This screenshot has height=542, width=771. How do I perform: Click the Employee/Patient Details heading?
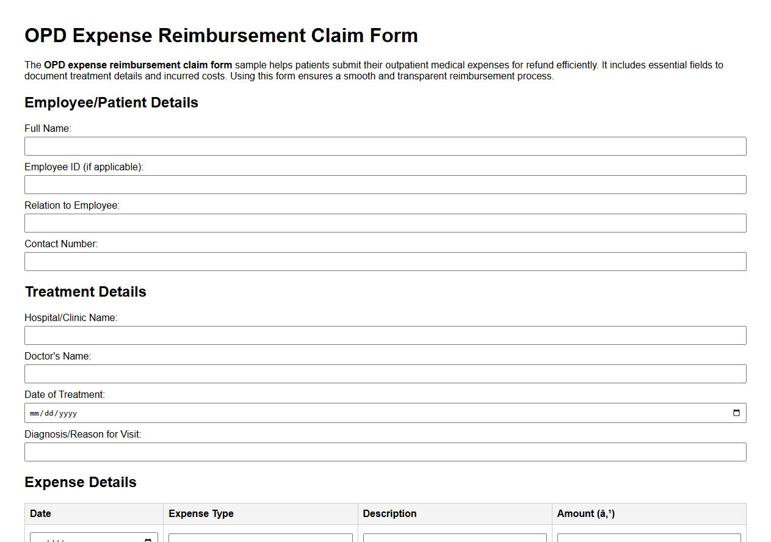click(x=111, y=103)
